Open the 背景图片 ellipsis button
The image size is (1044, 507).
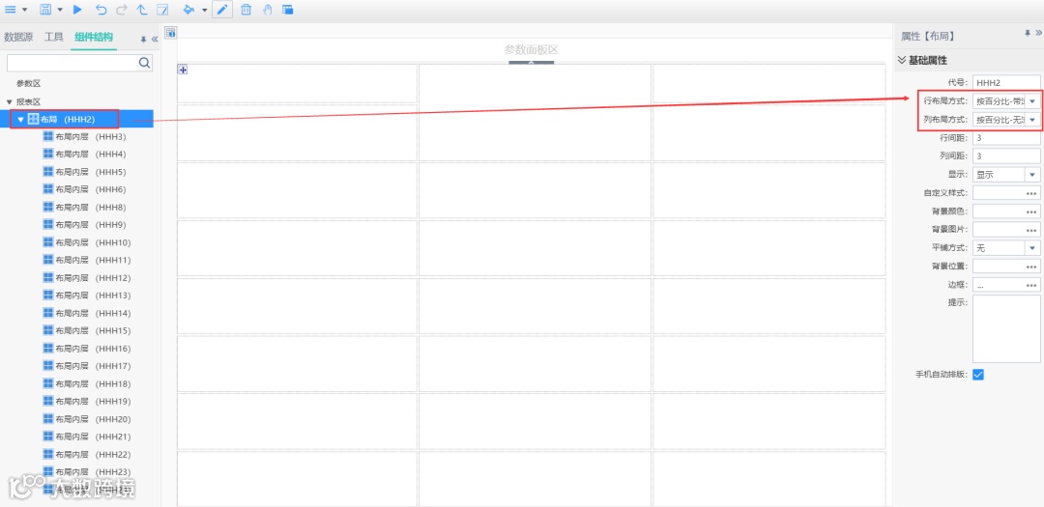(x=1032, y=230)
